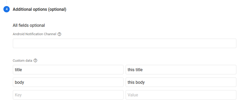Viewport: 240px width, 109px height.
Task: Click the word "Channel" in the field label
Action: point(50,34)
